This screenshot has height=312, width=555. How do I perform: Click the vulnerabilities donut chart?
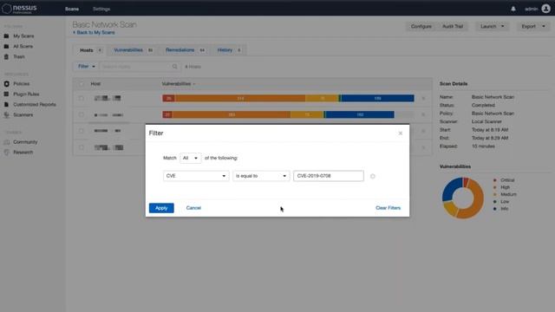(x=462, y=198)
